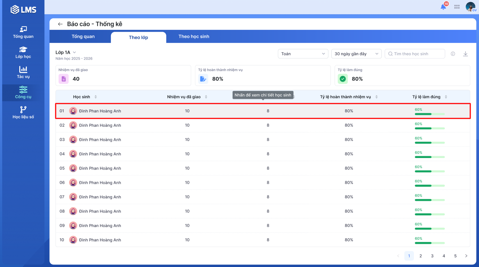
Task: Open the Toán subject dropdown
Action: click(303, 54)
